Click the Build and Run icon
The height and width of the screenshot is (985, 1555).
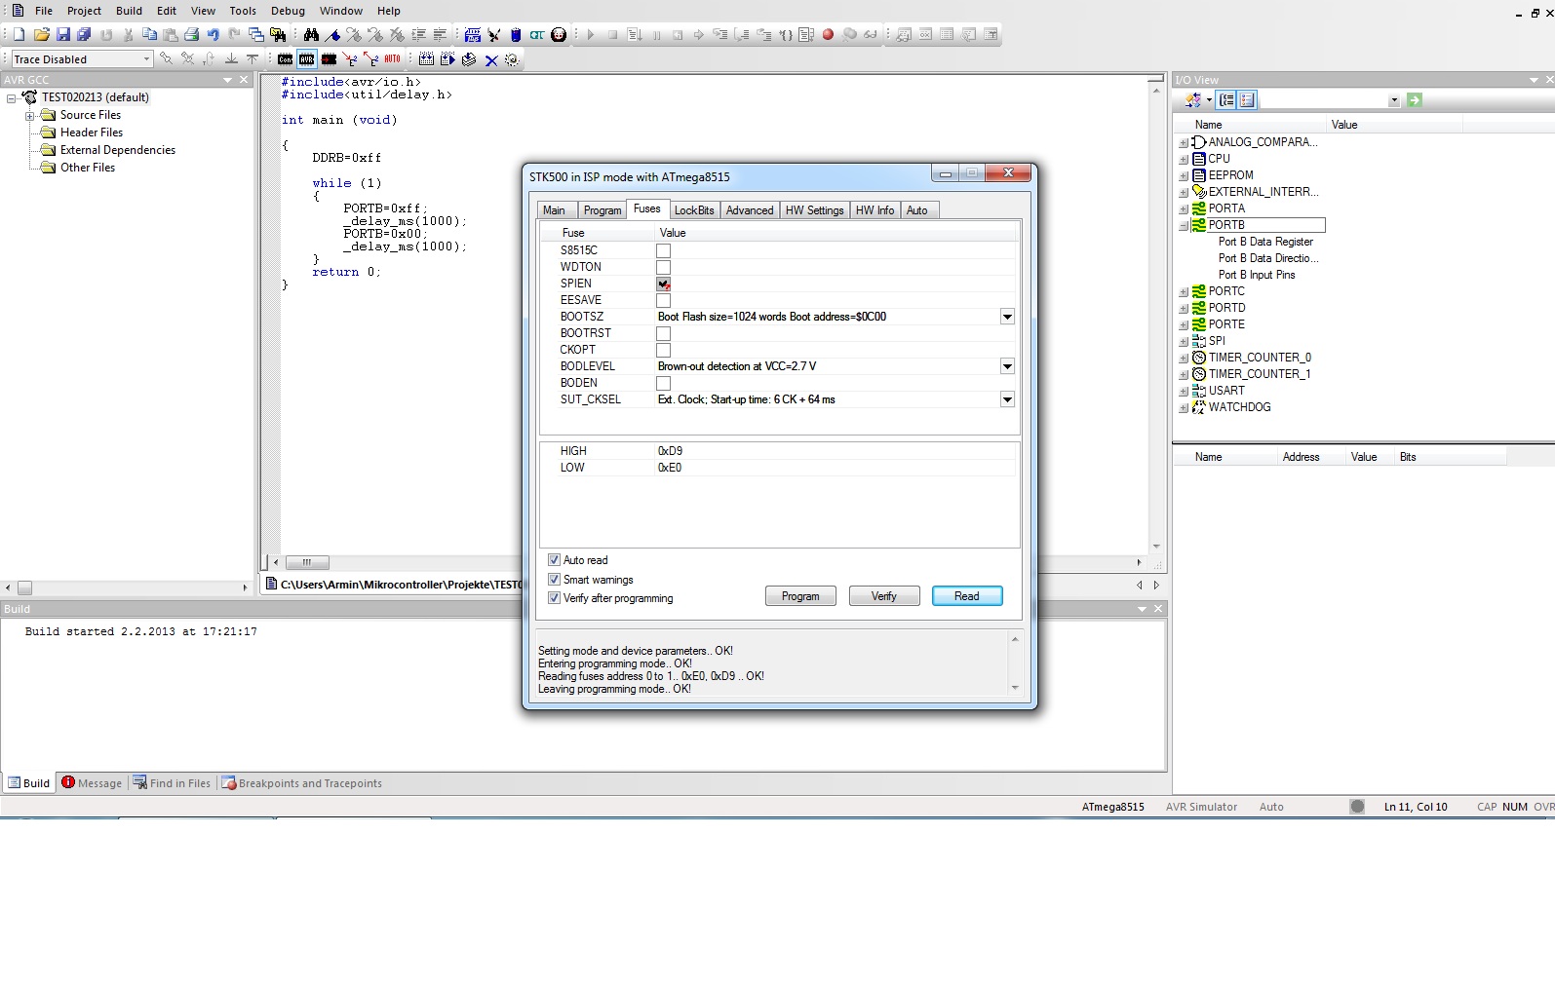point(447,59)
